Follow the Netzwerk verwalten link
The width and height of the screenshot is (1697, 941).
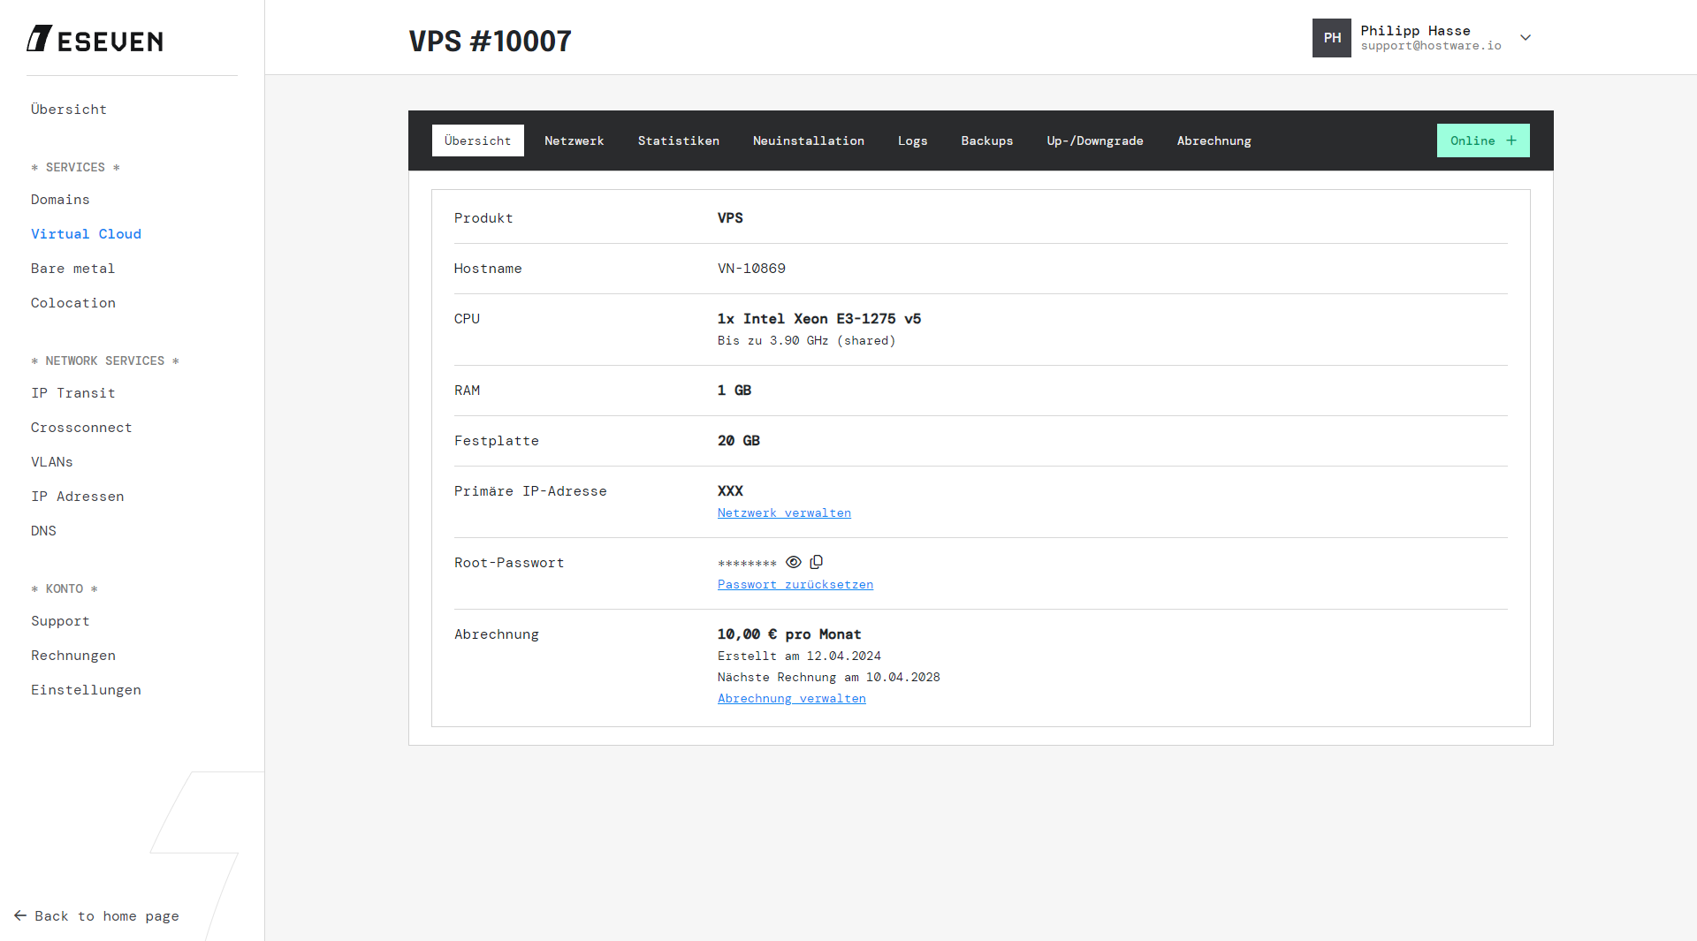784,513
